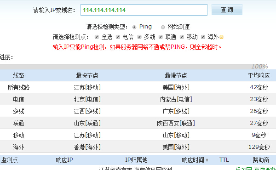Toggle the 联通 checkbox
This screenshot has width=276, height=170.
161,37
